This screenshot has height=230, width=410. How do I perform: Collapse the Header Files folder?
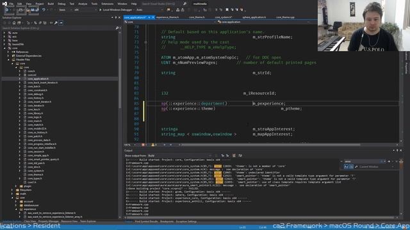tap(8, 59)
